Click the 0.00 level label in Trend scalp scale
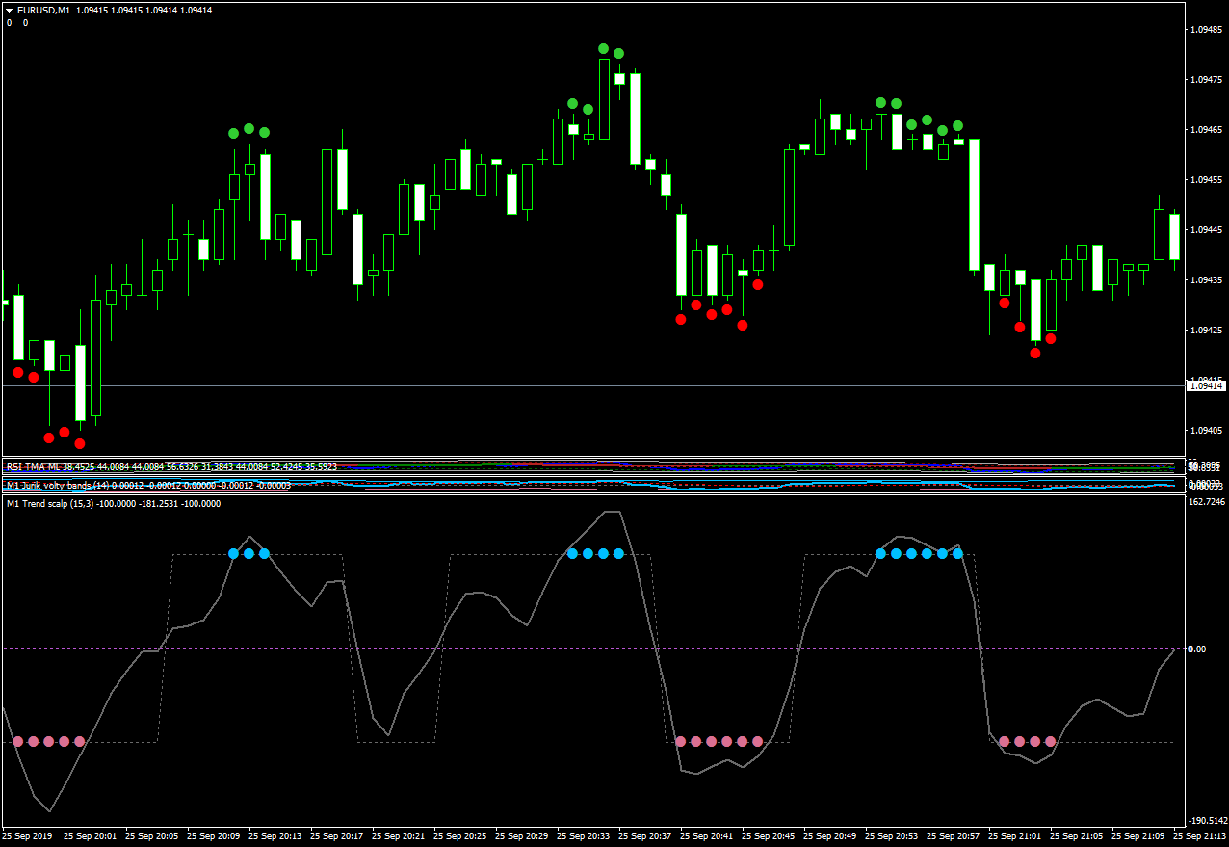This screenshot has height=847, width=1229. tap(1197, 648)
